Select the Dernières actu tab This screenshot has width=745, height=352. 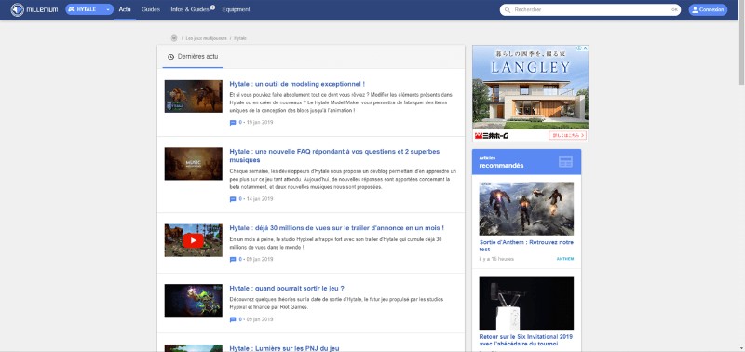pos(193,57)
